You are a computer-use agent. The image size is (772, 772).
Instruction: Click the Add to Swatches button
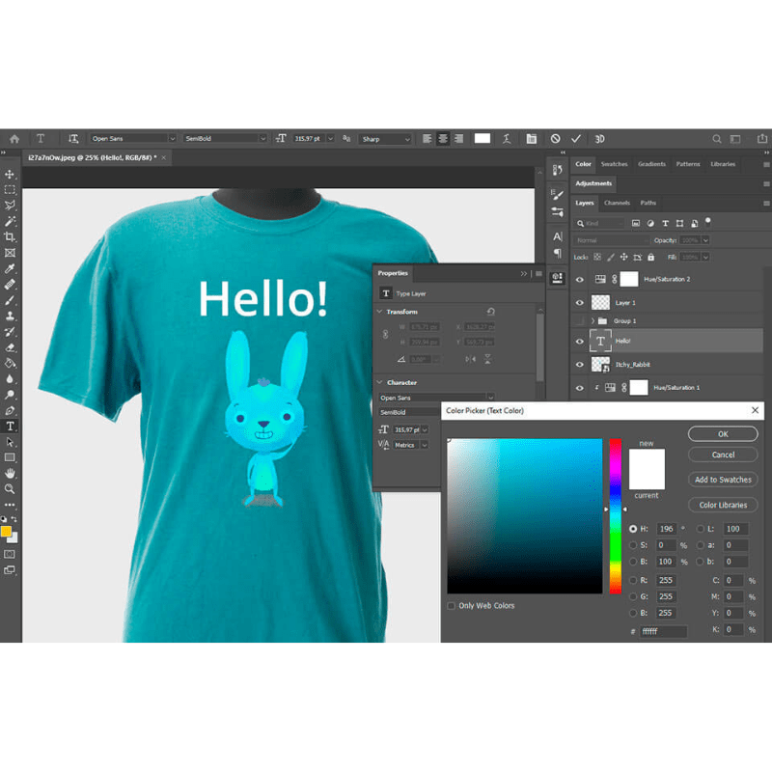pos(722,479)
